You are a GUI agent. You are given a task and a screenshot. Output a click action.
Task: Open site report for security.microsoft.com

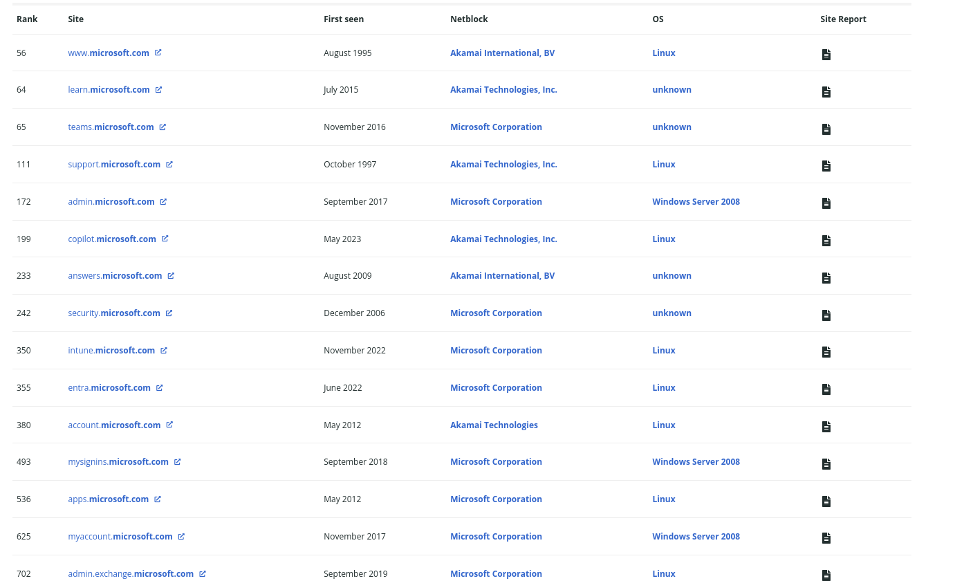(826, 315)
